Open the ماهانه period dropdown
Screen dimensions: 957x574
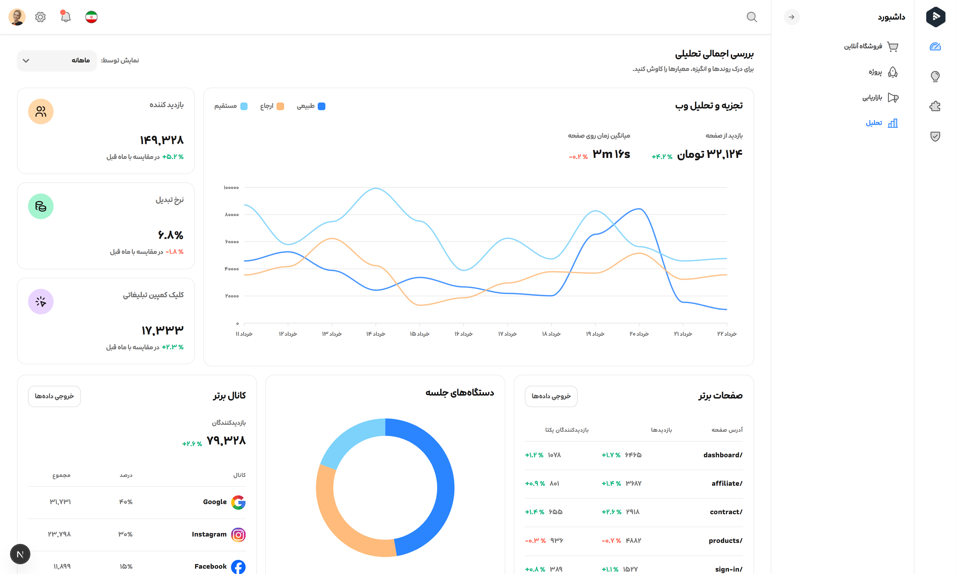tap(57, 61)
